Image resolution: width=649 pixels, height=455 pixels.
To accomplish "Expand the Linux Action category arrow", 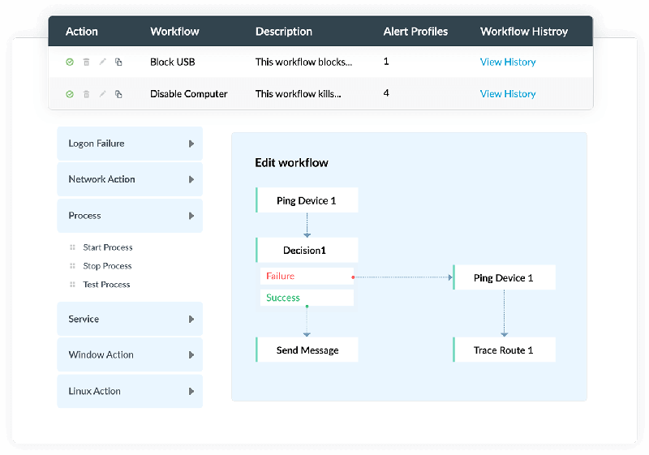I will [191, 391].
